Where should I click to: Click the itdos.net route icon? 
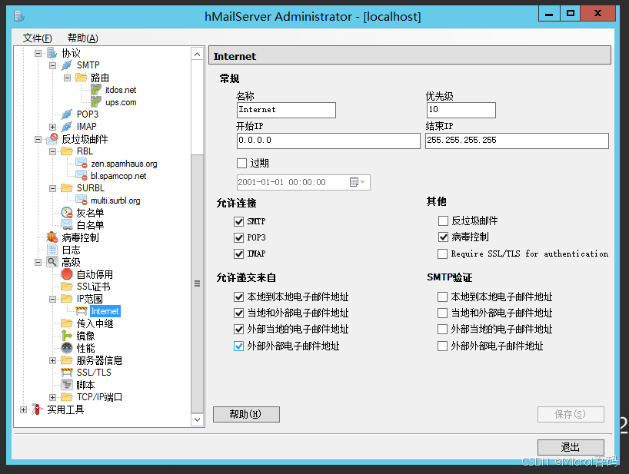pyautogui.click(x=96, y=90)
